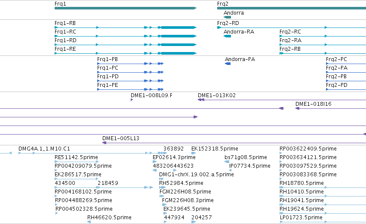Screen dimensions: 366x224
Task: Click the Frq1-RD transcript label
Action: (x=65, y=40)
